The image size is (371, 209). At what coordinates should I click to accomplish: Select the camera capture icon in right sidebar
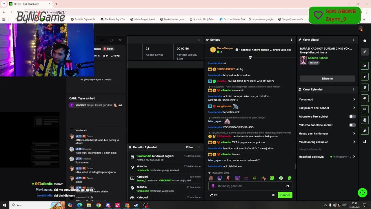click(365, 66)
